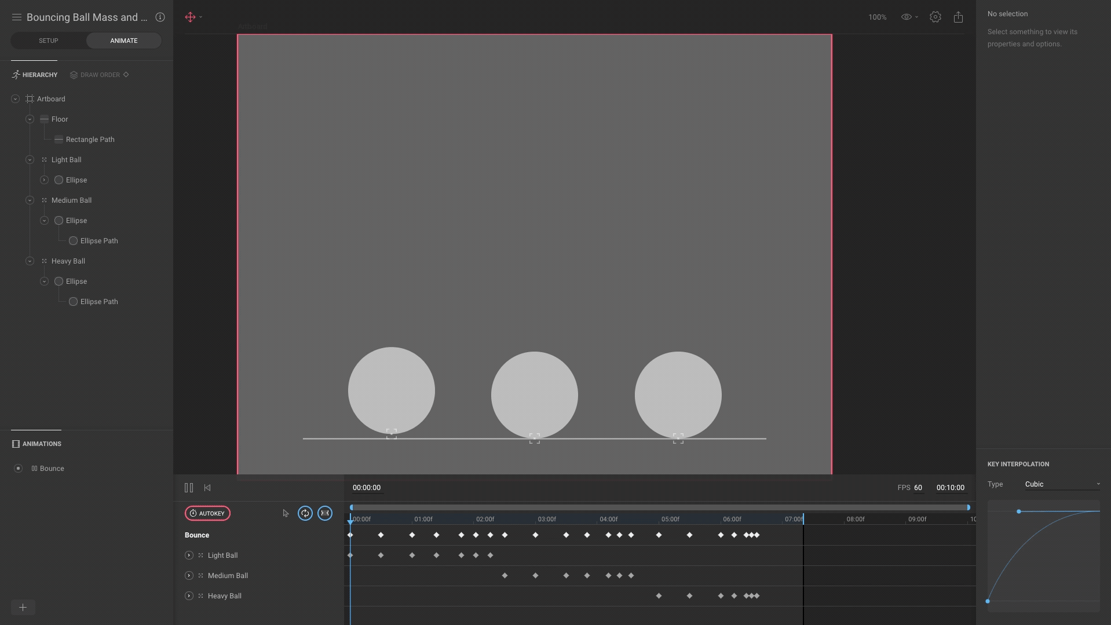Viewport: 1111px width, 625px height.
Task: Click the 07:00f work area end marker
Action: (803, 519)
